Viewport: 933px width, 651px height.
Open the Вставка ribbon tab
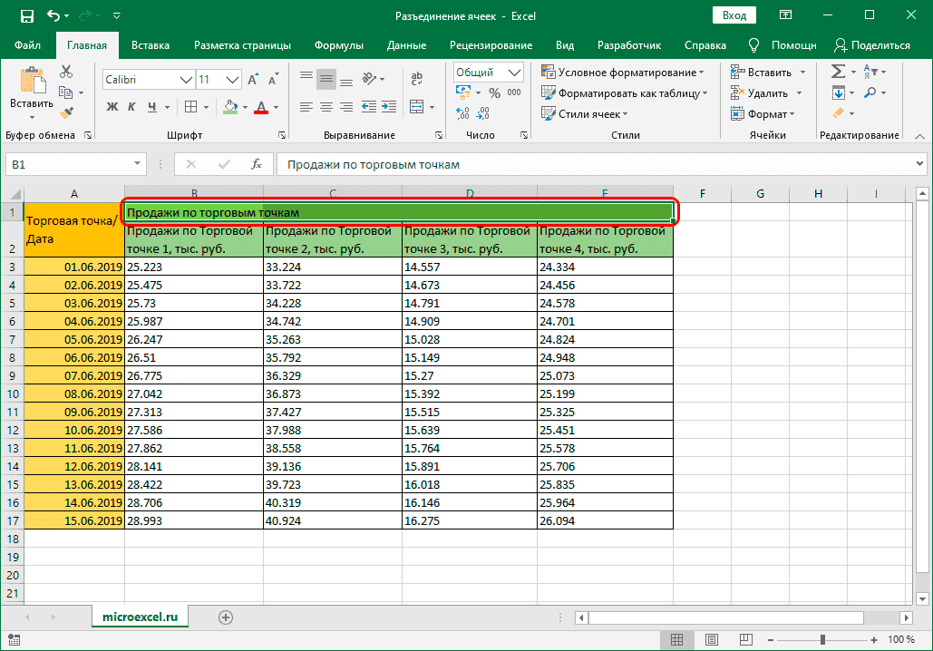pos(151,45)
